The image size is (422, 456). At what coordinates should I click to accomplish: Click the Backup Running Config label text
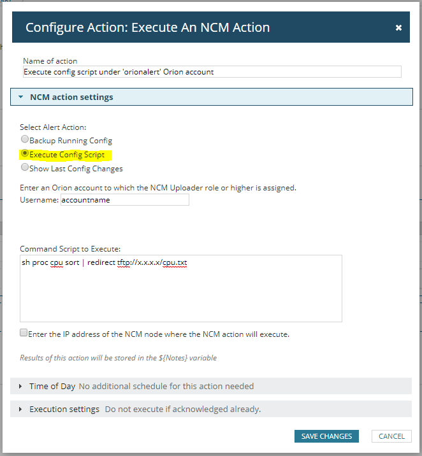70,140
